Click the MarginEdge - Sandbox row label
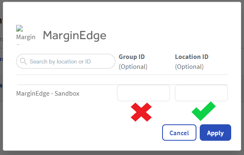This screenshot has width=244, height=155. (x=48, y=94)
